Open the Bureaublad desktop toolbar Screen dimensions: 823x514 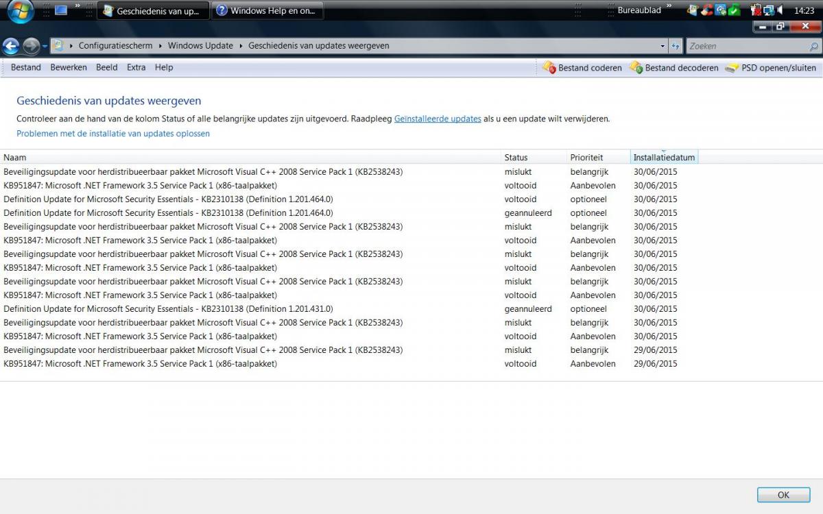point(639,11)
